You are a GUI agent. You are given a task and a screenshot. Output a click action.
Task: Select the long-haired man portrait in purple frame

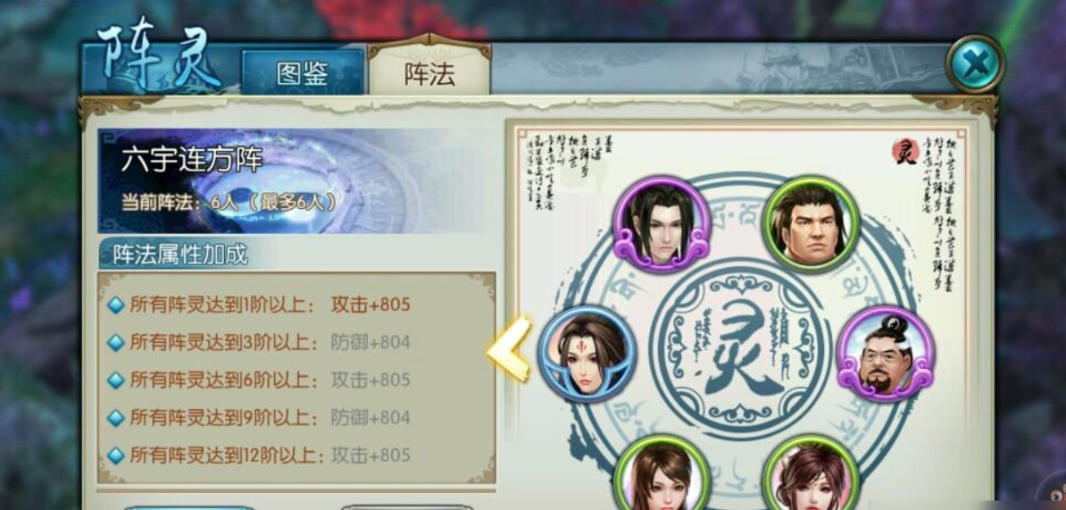[661, 224]
